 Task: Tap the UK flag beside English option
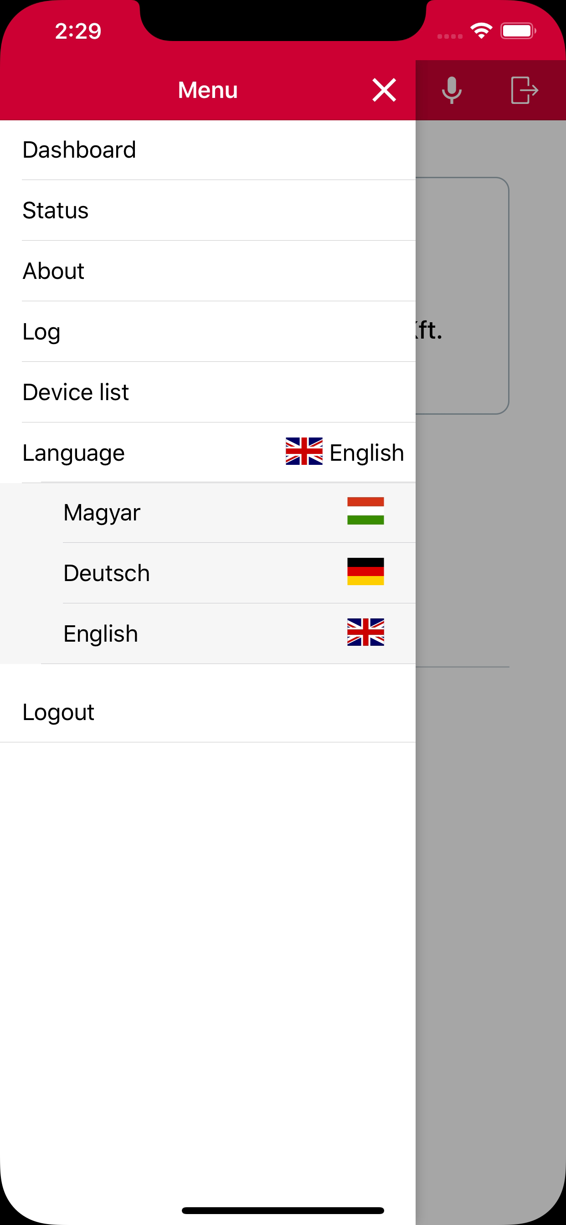pos(365,632)
